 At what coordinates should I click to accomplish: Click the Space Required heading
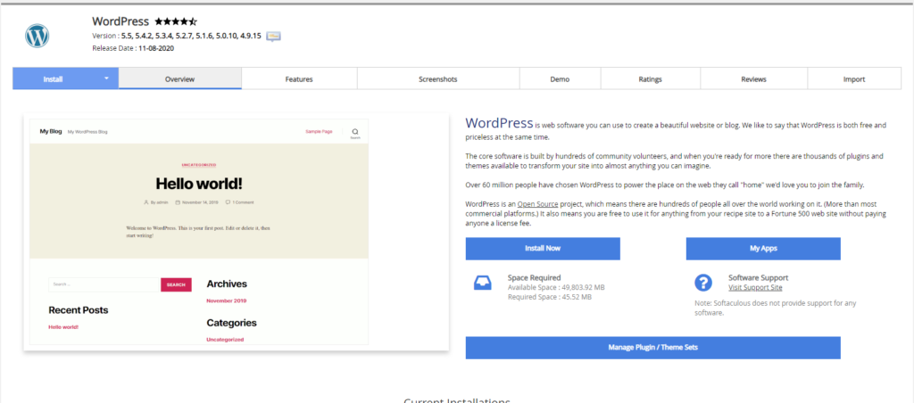coord(534,278)
